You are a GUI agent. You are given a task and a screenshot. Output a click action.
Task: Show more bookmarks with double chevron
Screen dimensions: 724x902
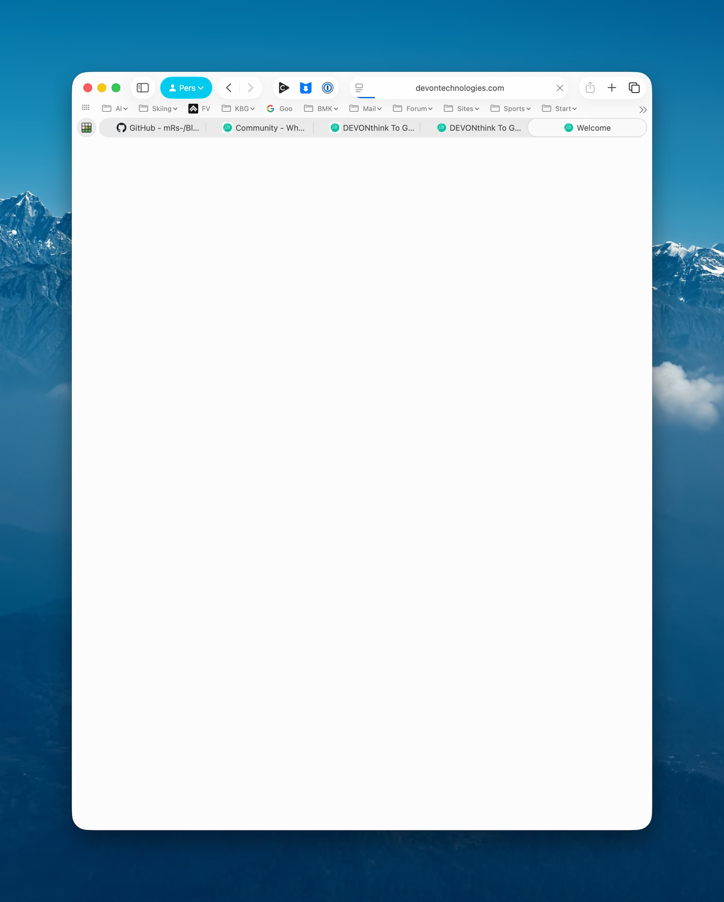coord(643,110)
